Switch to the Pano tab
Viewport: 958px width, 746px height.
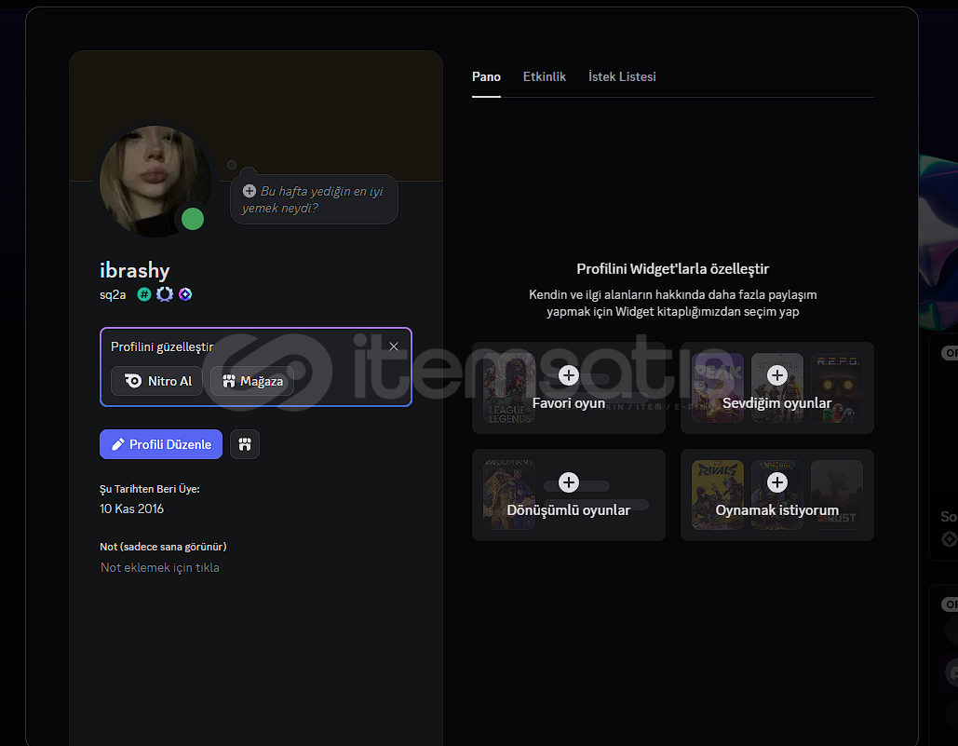pos(486,77)
